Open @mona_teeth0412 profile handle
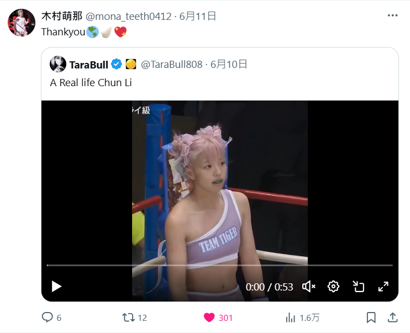 pos(128,16)
